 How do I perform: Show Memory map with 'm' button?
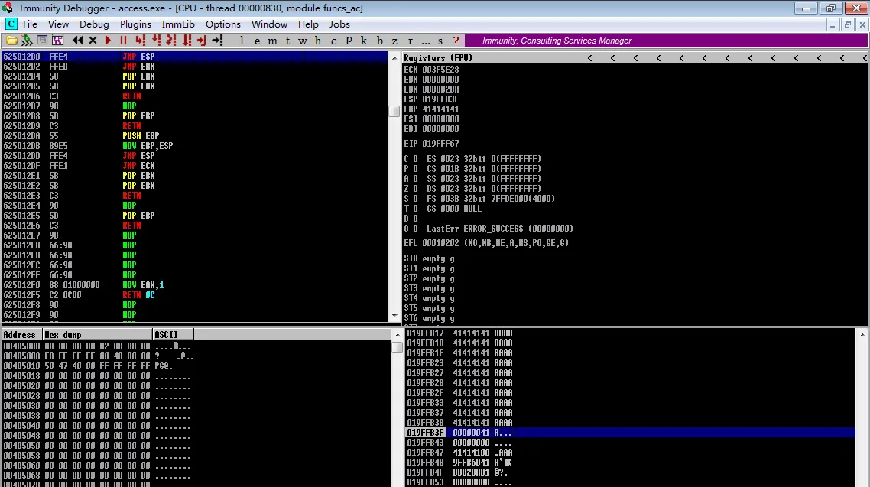click(272, 41)
